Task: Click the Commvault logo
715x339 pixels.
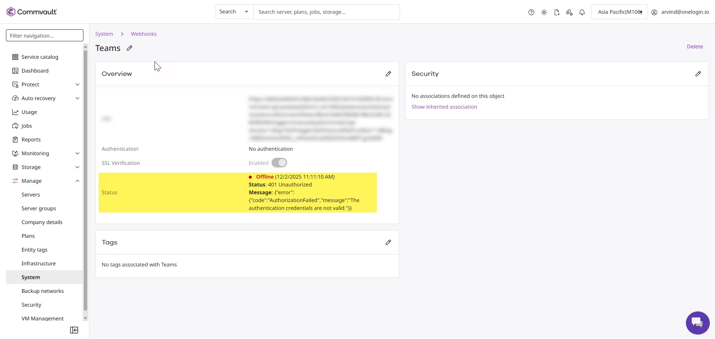Action: [32, 12]
